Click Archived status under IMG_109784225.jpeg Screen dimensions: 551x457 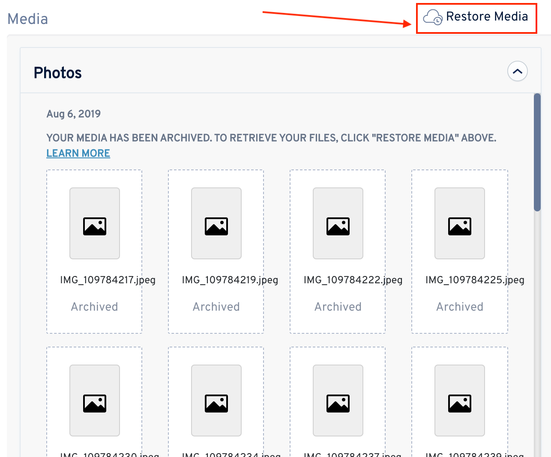click(x=460, y=306)
